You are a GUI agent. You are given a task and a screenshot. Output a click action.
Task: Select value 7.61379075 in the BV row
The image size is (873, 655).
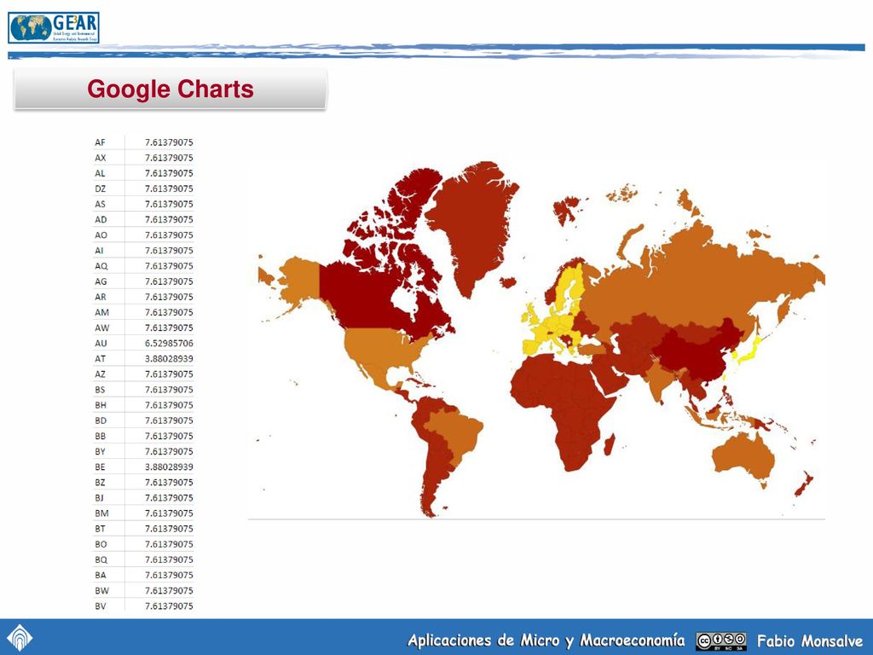point(169,606)
